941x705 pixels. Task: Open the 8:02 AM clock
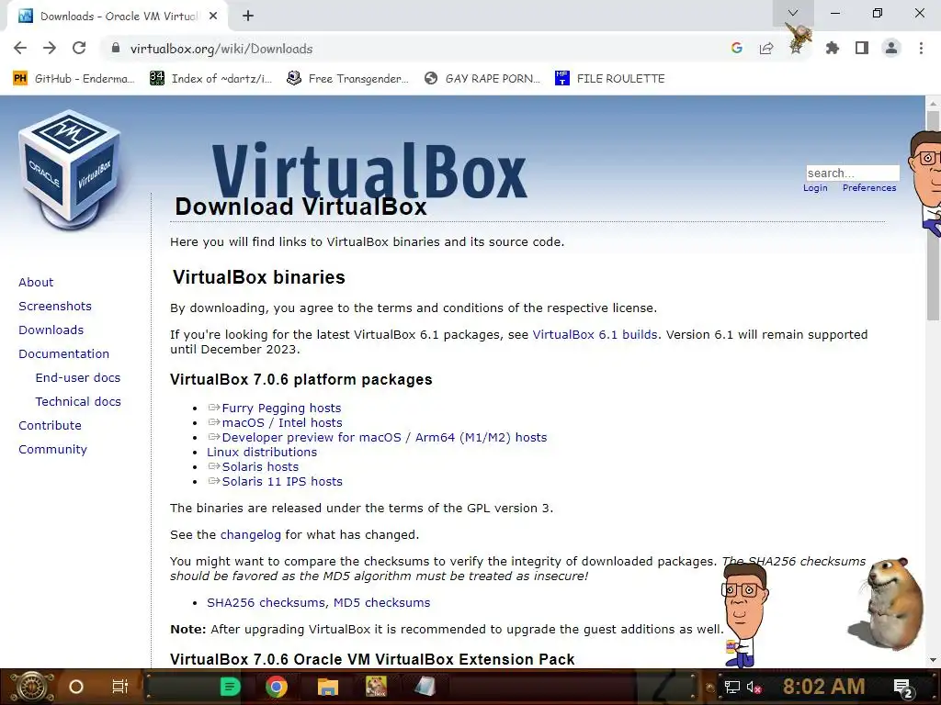(823, 687)
